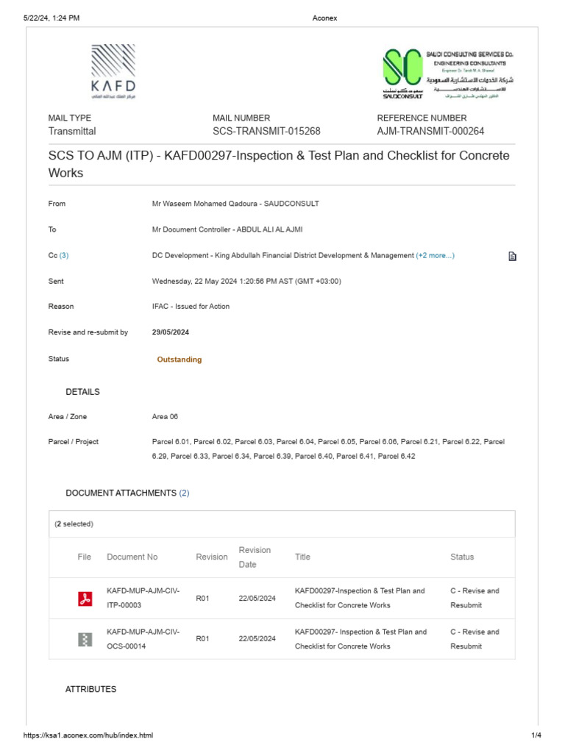Select mail number SCS-TRANSMIT-015268
Image resolution: width=565 pixels, height=753 pixels.
pos(266,131)
